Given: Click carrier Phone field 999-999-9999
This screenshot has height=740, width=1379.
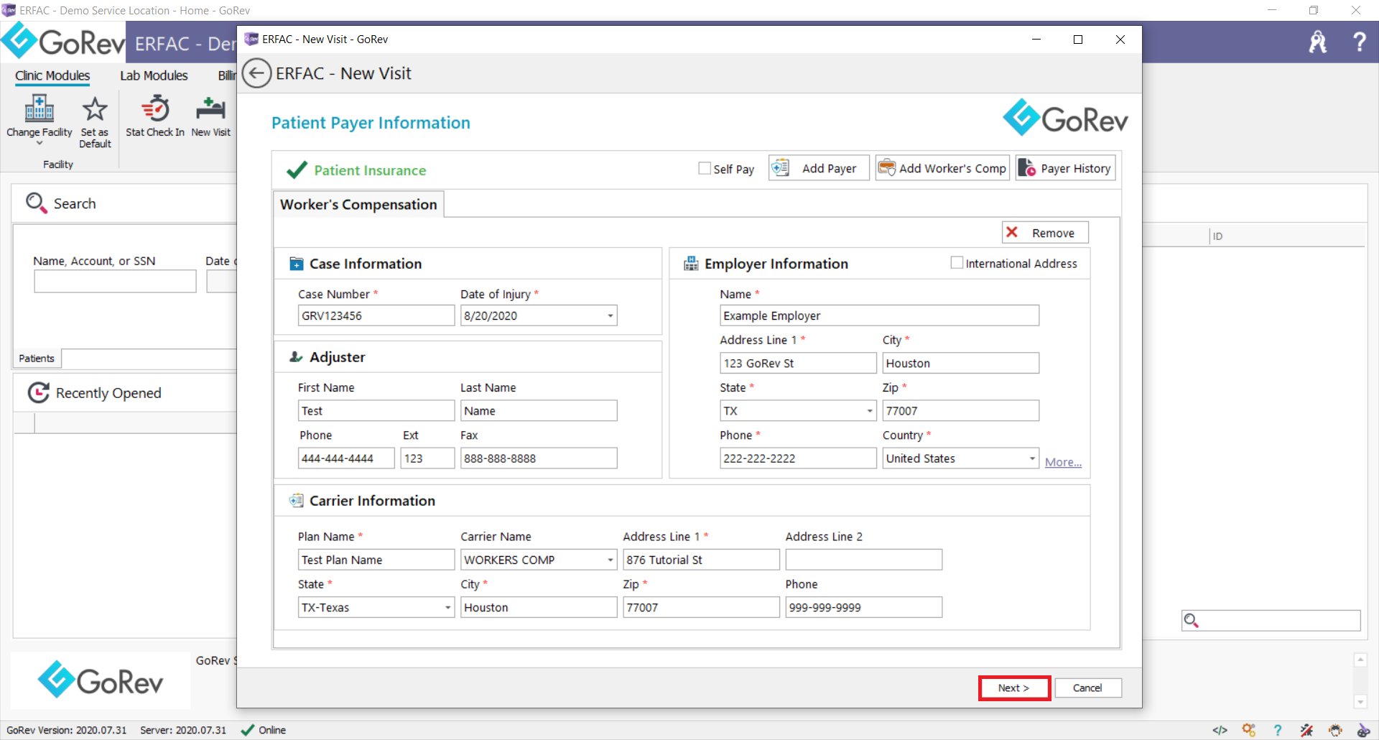Looking at the screenshot, I should tap(863, 607).
